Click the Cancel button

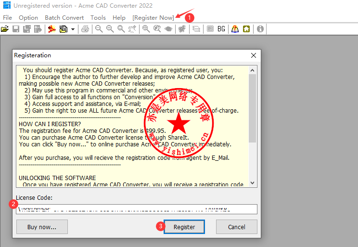[x=237, y=227]
